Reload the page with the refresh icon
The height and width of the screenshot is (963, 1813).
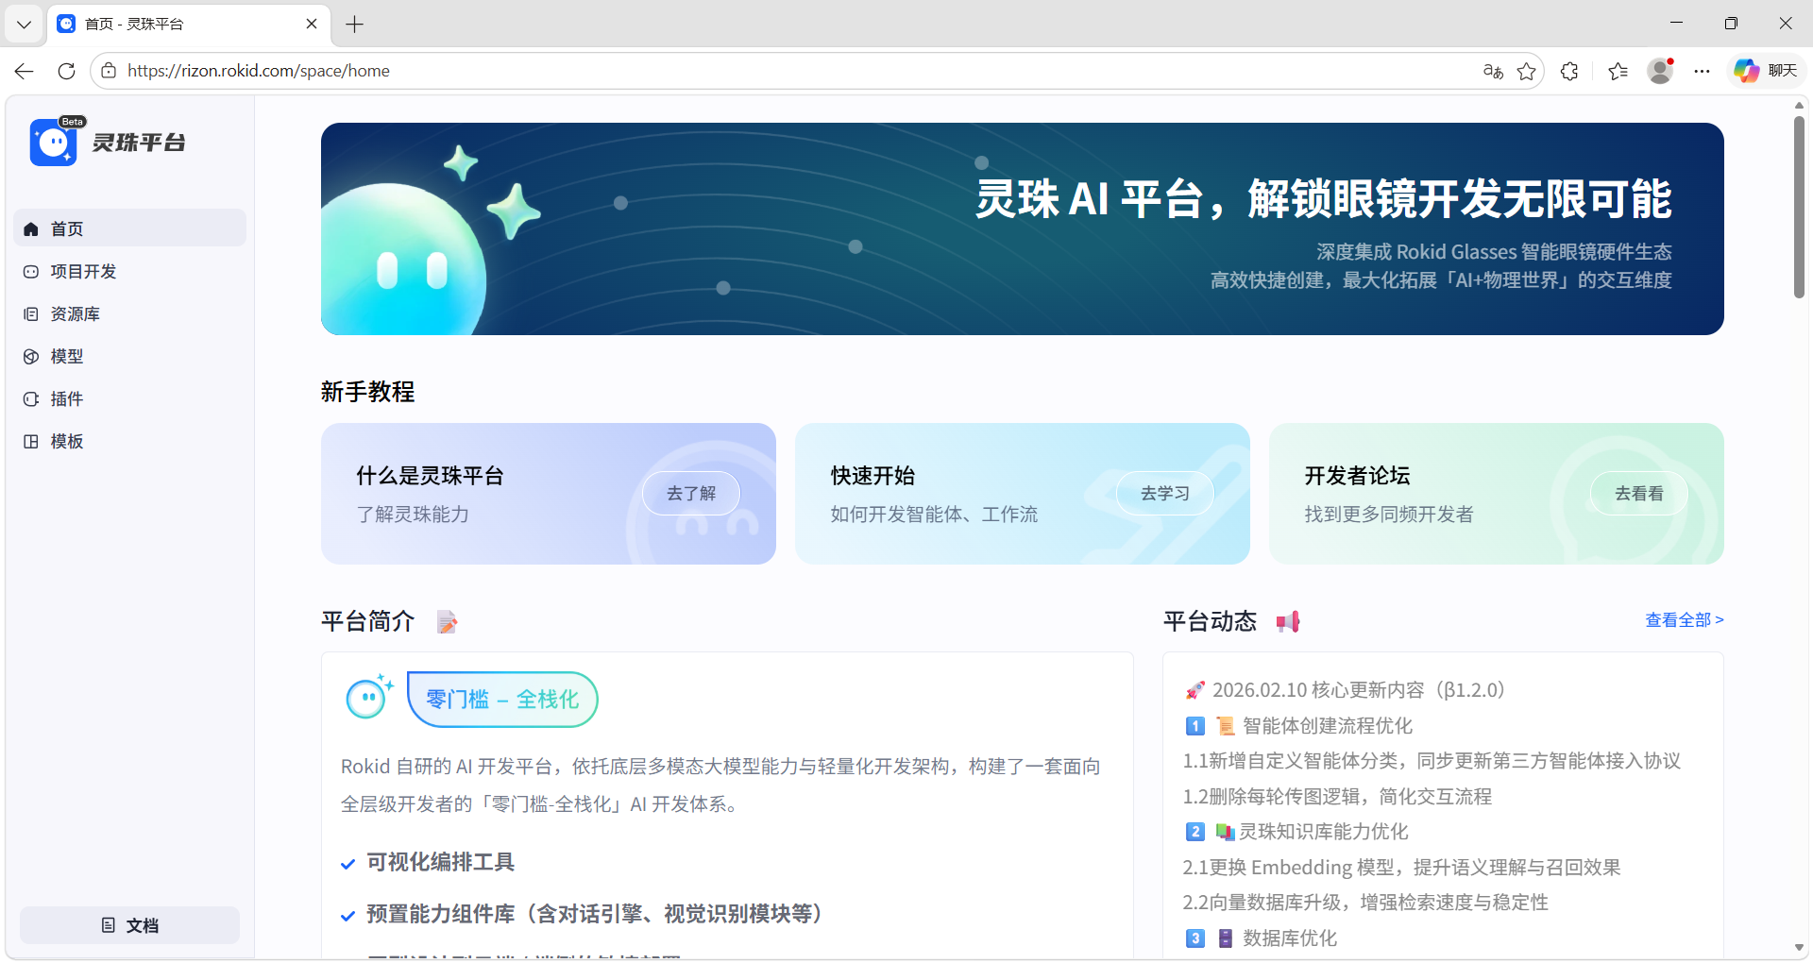(x=66, y=71)
